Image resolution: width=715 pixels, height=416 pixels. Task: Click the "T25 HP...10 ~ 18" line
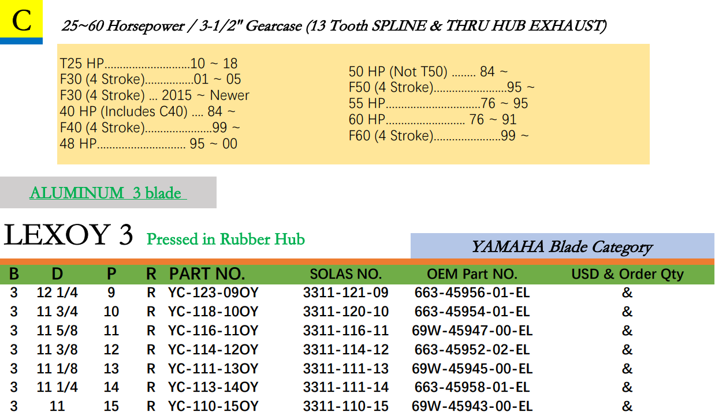coord(149,63)
